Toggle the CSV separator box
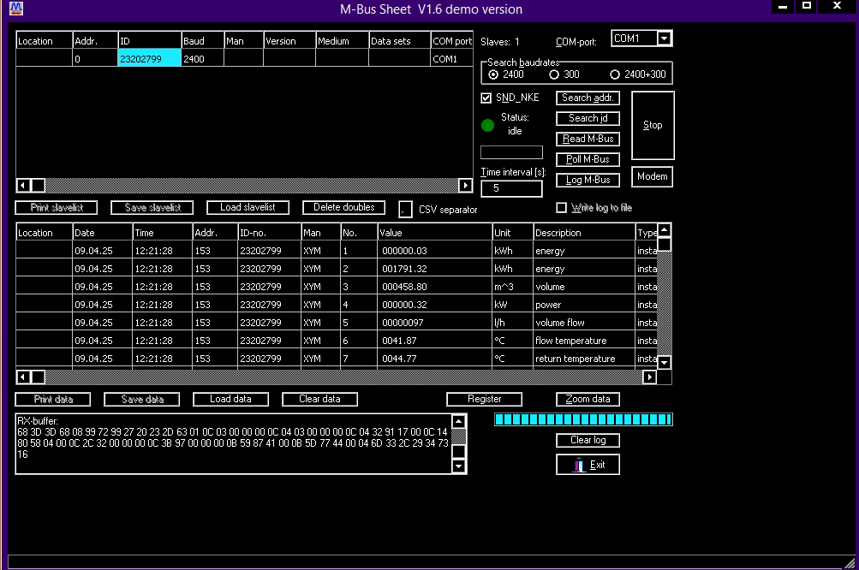The width and height of the screenshot is (859, 570). pyautogui.click(x=405, y=209)
